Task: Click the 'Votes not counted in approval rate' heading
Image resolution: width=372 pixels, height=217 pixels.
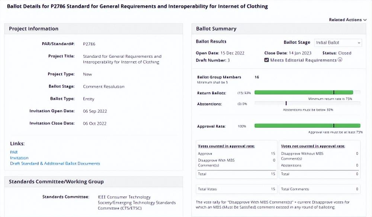Action: coord(312,146)
